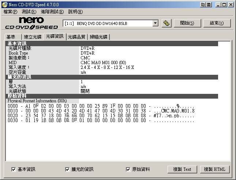This screenshot has width=236, height=180.
Task: Select the 光碟資訊 tab
Action: (55, 36)
